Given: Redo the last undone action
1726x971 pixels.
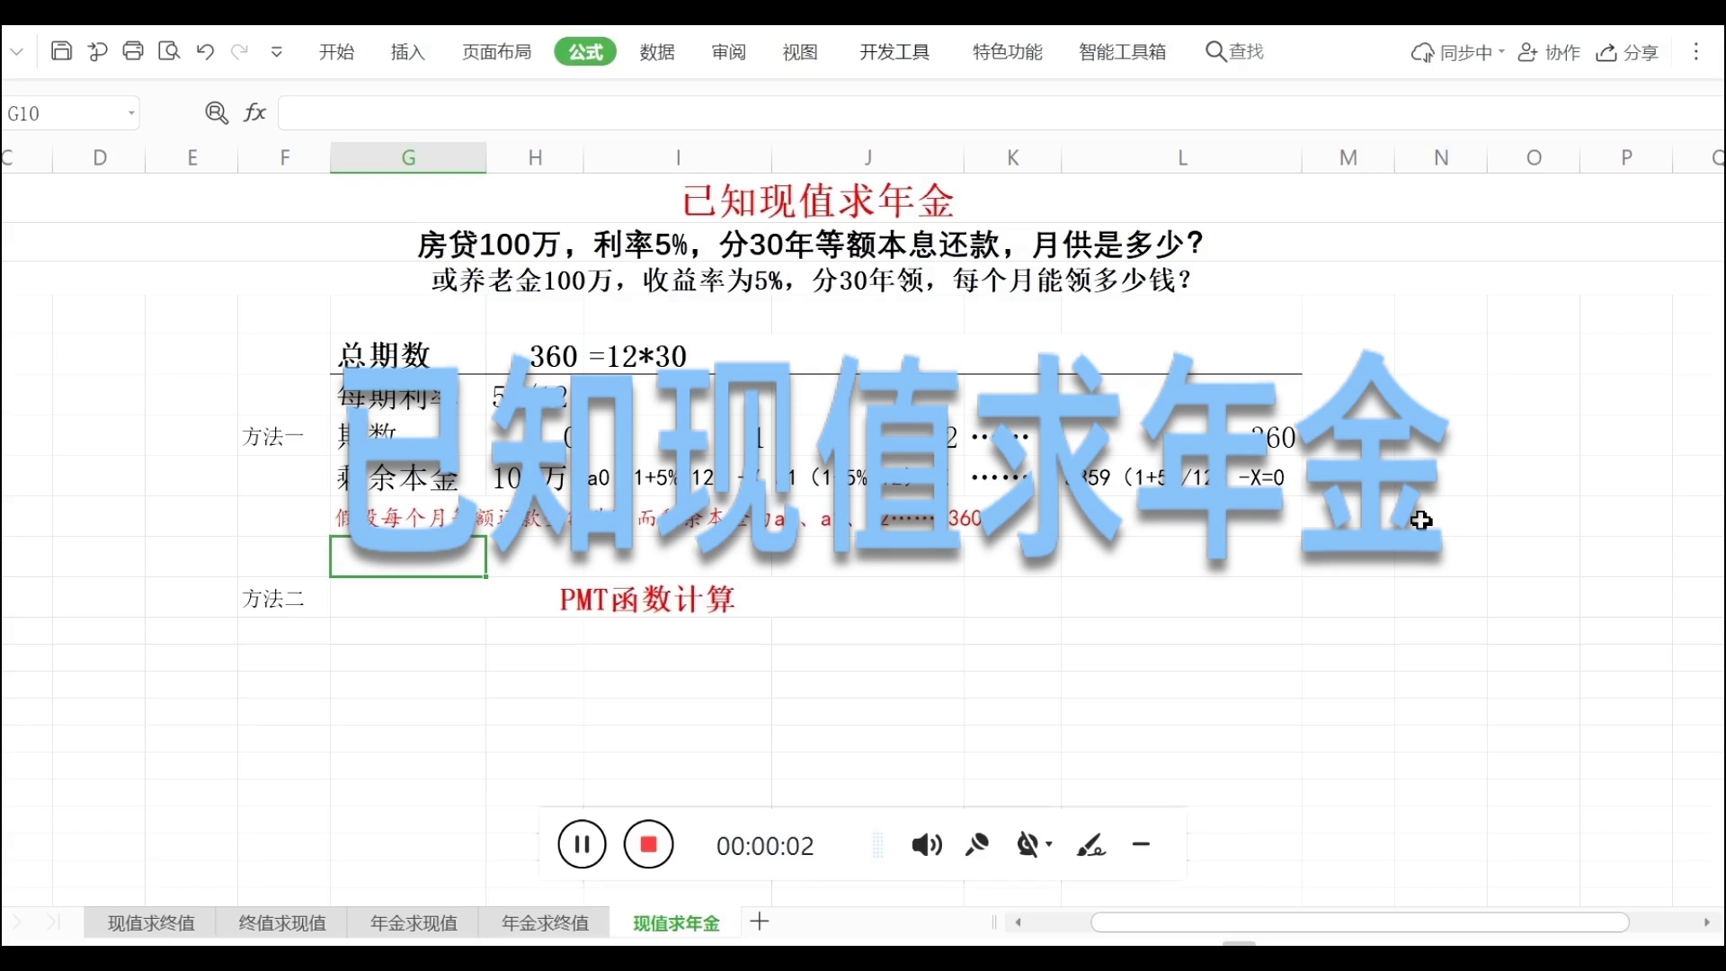Looking at the screenshot, I should pyautogui.click(x=239, y=51).
